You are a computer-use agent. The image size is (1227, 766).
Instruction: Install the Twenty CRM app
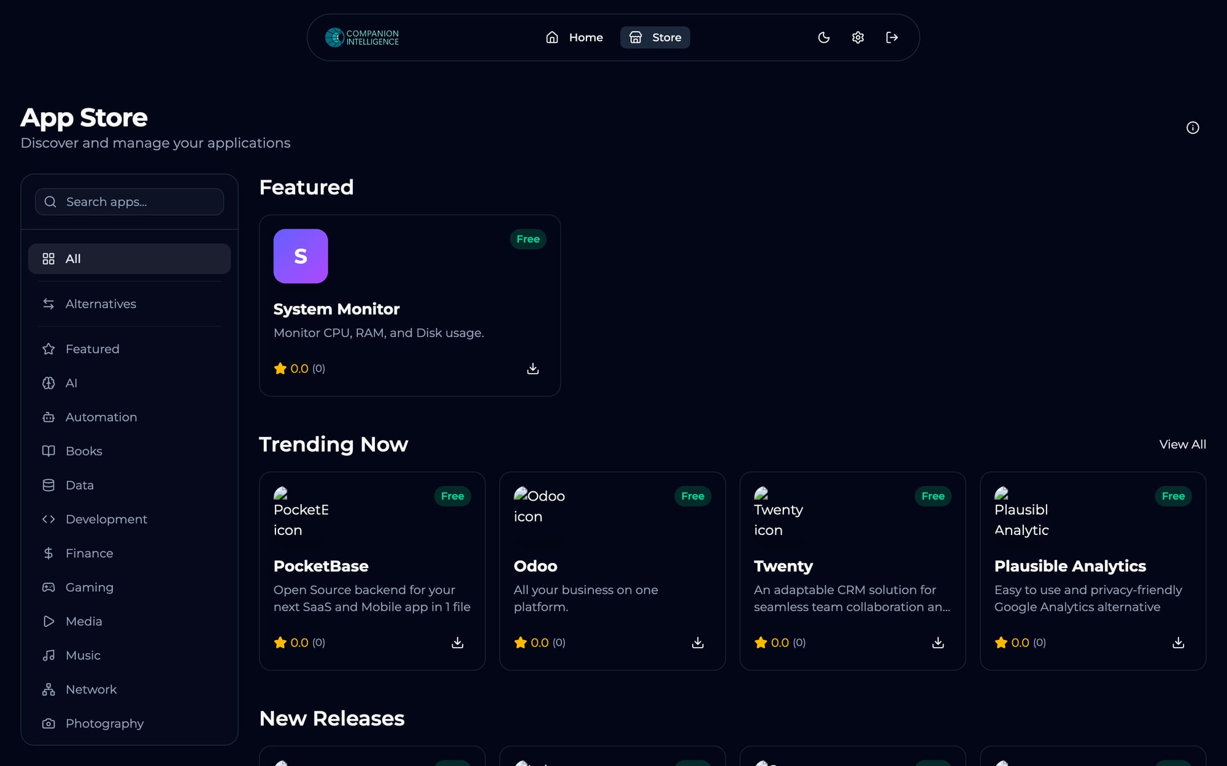pos(937,642)
